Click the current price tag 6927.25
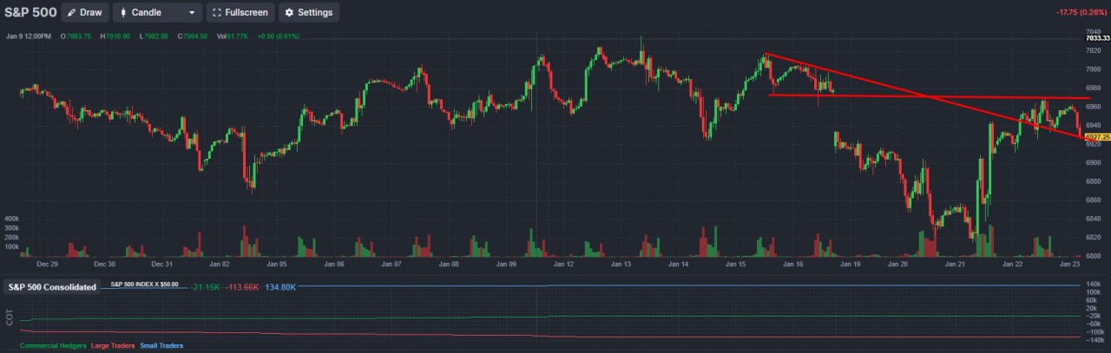Image resolution: width=1111 pixels, height=353 pixels. click(x=1097, y=137)
